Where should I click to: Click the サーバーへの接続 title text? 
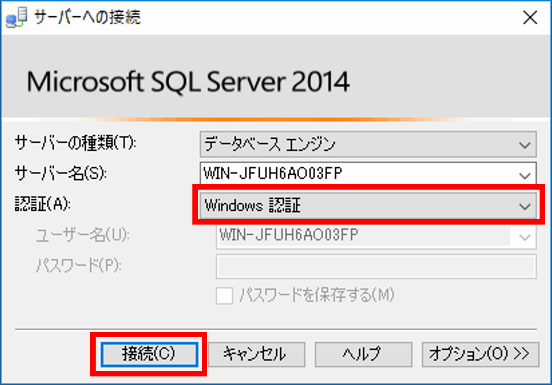pyautogui.click(x=87, y=17)
